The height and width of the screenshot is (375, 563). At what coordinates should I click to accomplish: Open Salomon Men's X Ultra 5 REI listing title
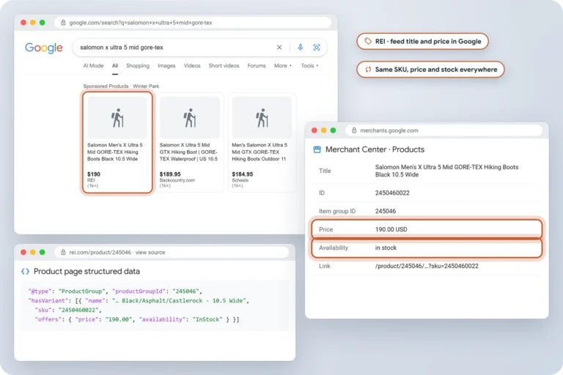click(x=115, y=152)
